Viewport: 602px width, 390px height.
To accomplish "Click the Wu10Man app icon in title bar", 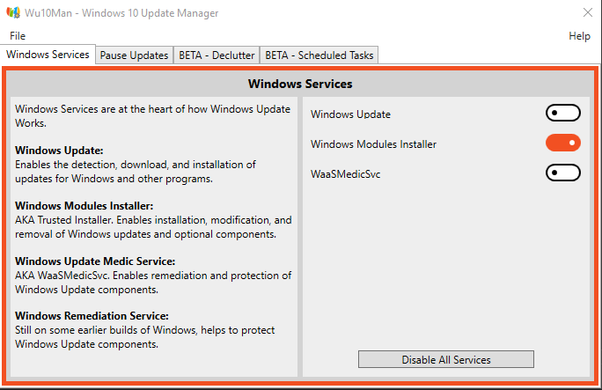I will click(13, 13).
